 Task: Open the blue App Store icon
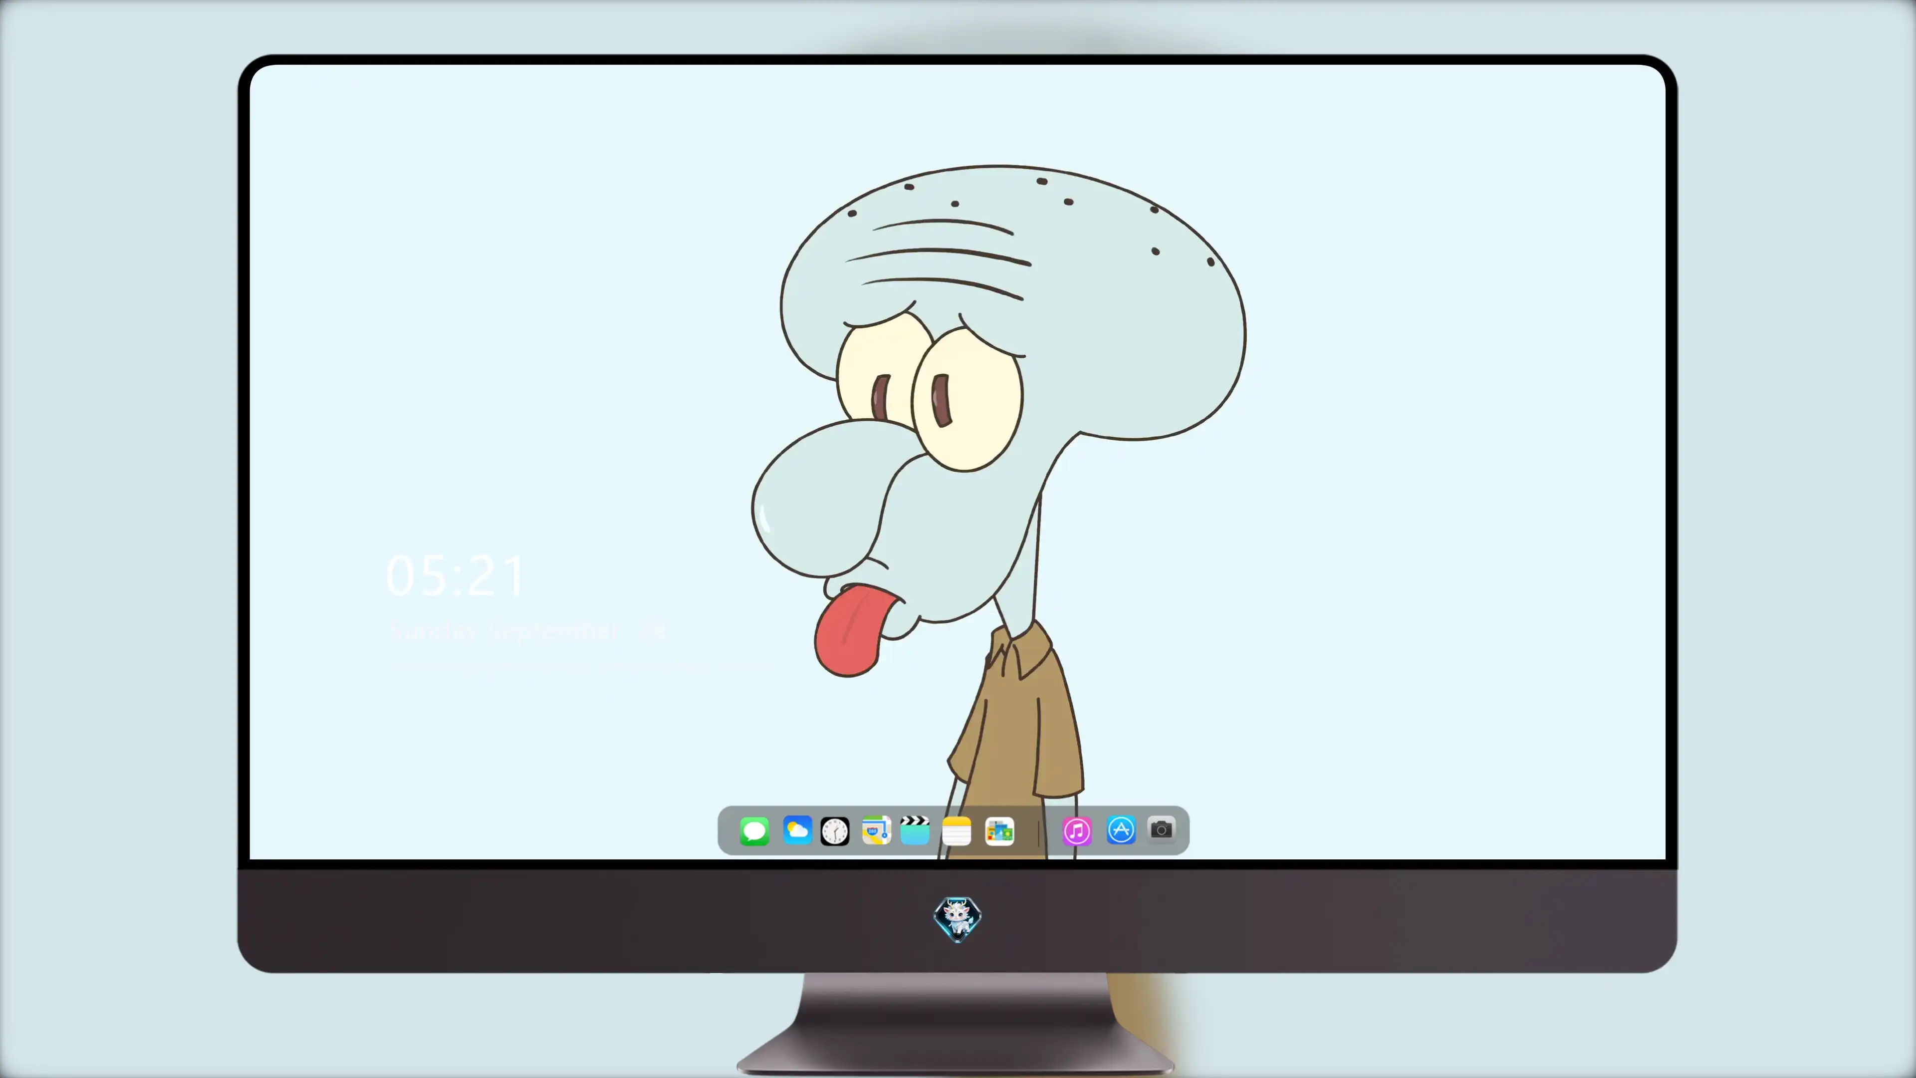pyautogui.click(x=1121, y=830)
